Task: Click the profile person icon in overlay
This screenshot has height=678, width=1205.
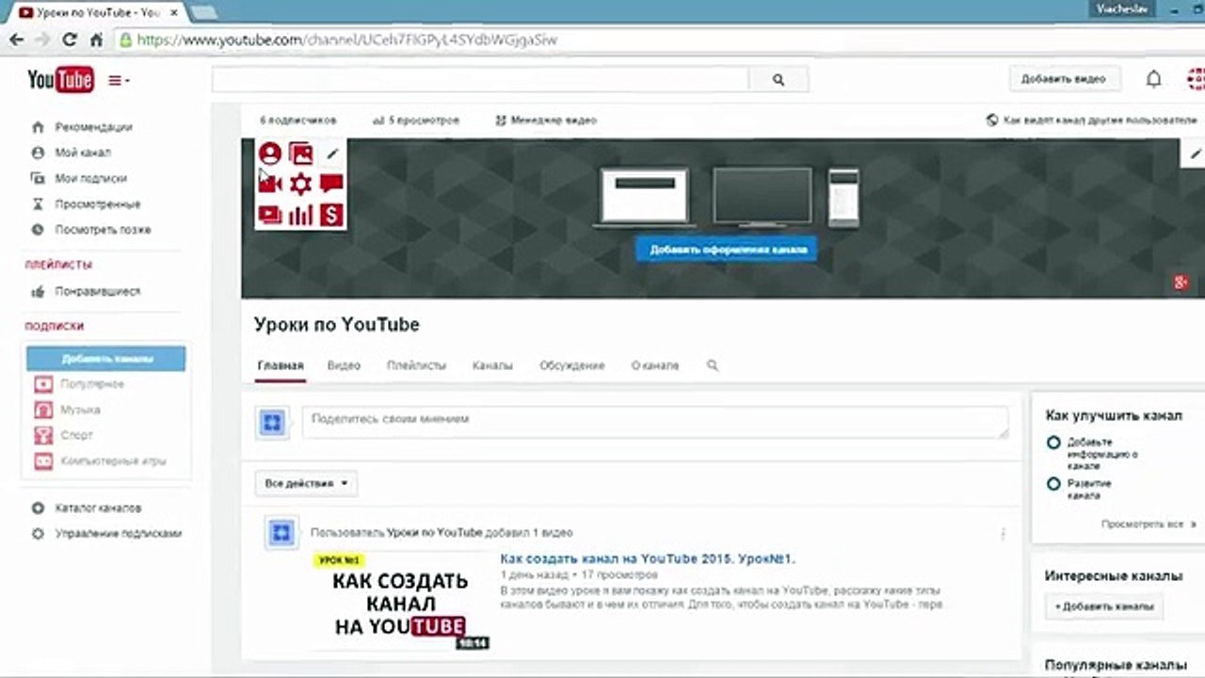Action: [x=270, y=153]
